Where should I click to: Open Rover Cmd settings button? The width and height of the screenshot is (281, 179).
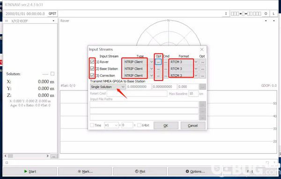tap(166, 62)
